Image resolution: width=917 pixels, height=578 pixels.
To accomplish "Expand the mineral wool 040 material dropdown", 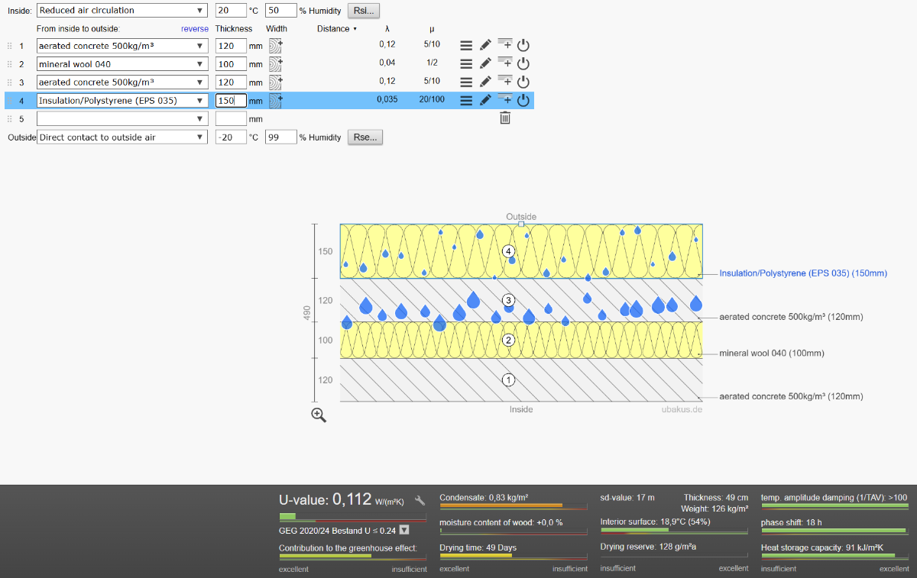I will point(122,64).
